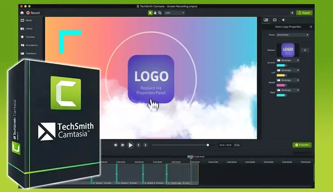
Task: Click the edit icon next to Outro Logo Properties
Action: point(311,27)
